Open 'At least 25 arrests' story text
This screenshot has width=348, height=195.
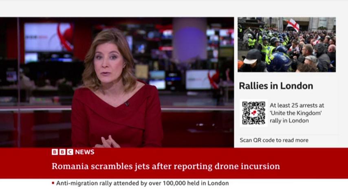(x=297, y=113)
